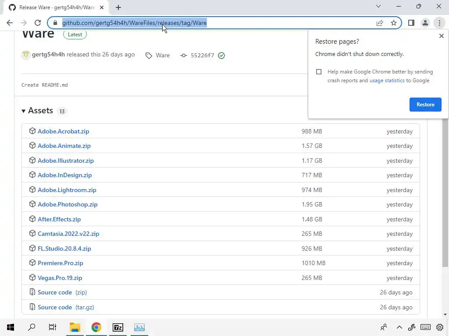Open commit 55226f7 link
This screenshot has height=336, width=449.
(x=202, y=56)
